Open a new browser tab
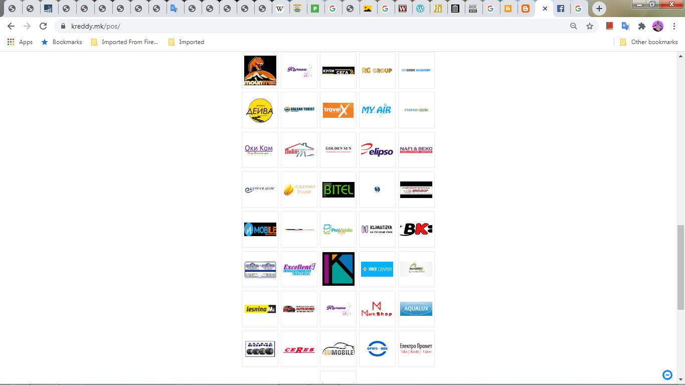The height and width of the screenshot is (385, 685). pos(599,9)
